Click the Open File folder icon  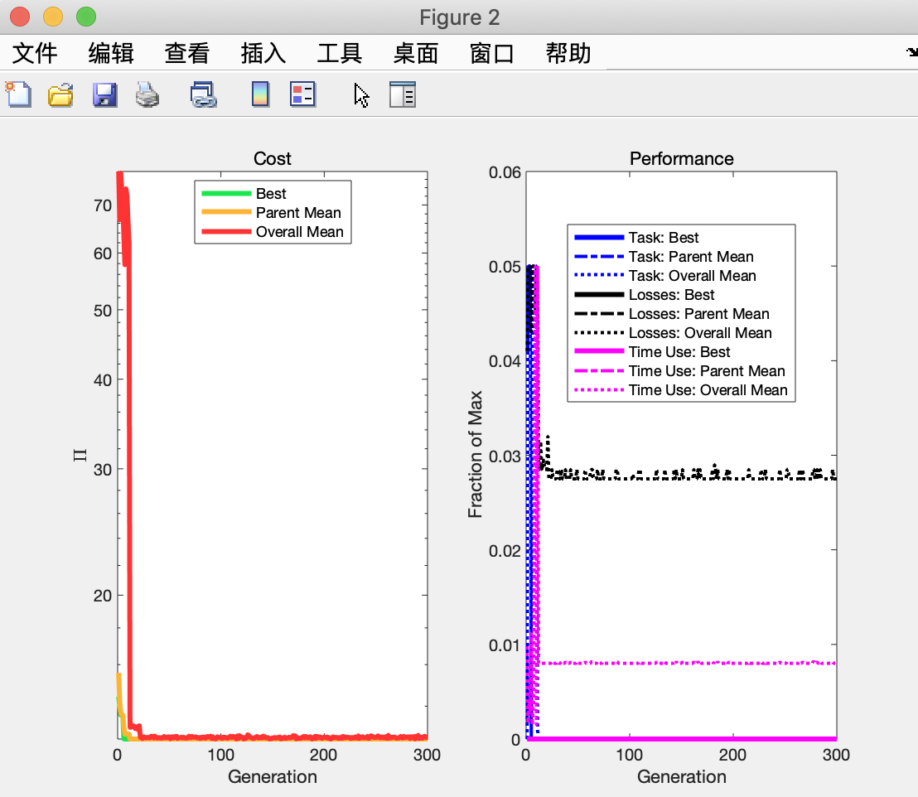coord(60,95)
